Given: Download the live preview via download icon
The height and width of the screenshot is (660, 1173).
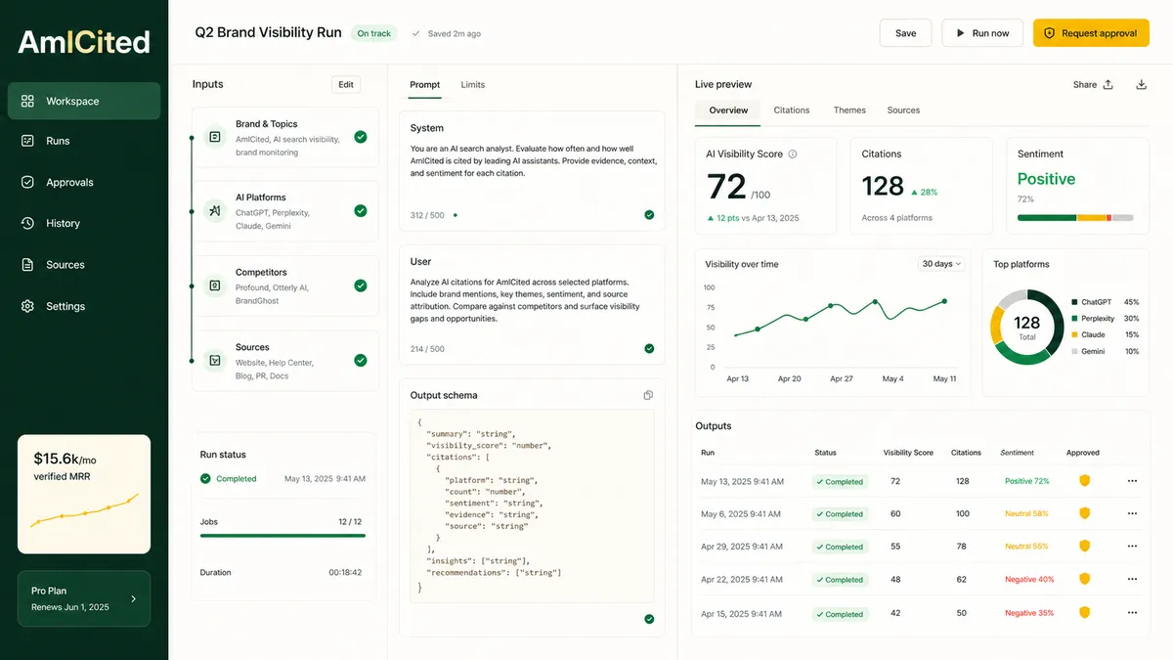Looking at the screenshot, I should point(1141,85).
